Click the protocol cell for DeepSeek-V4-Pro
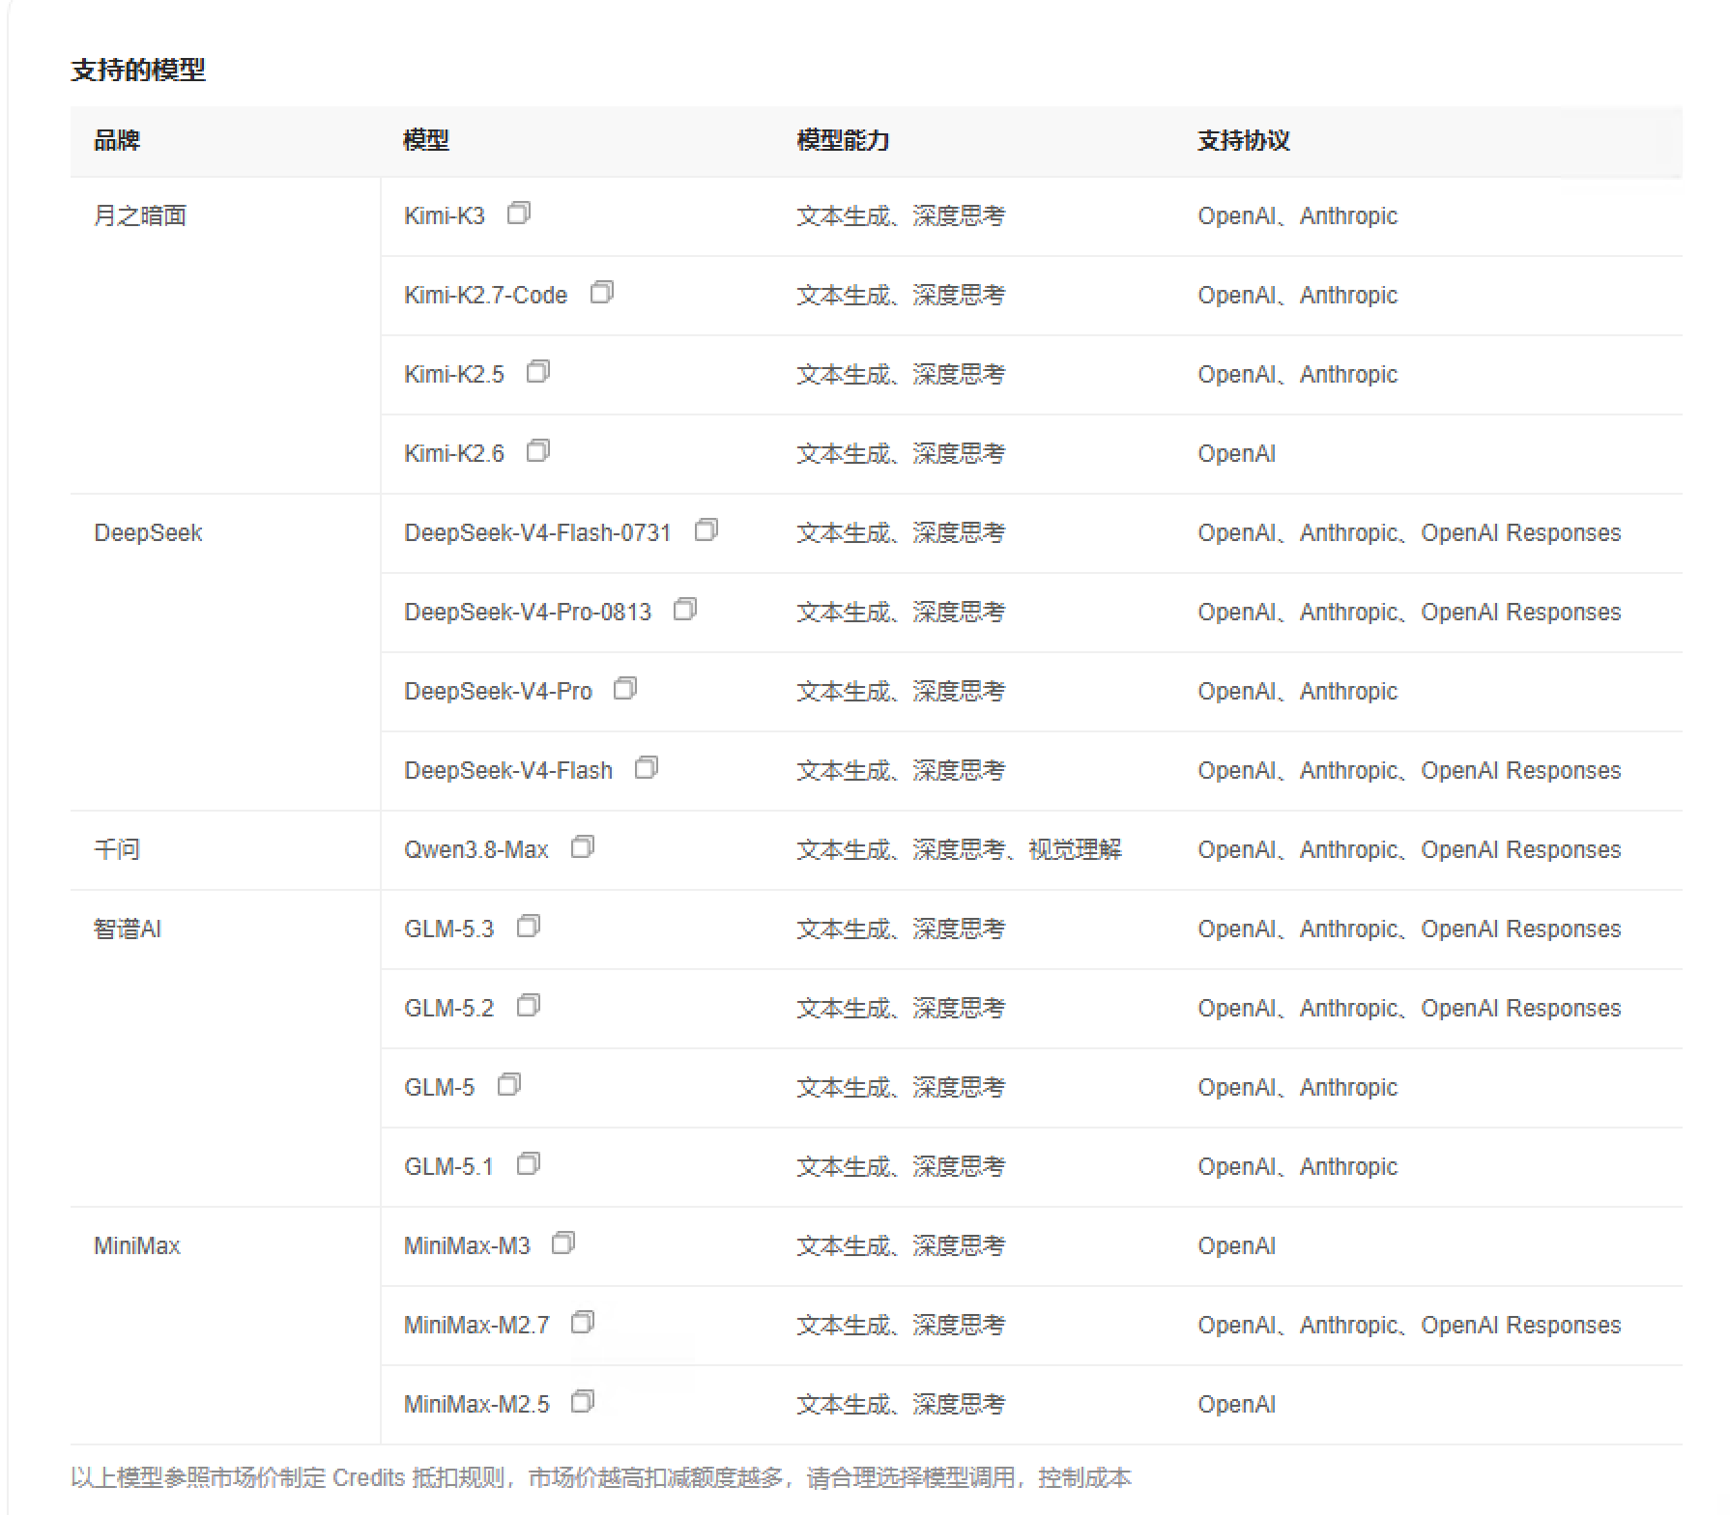Image resolution: width=1730 pixels, height=1515 pixels. 1298,692
